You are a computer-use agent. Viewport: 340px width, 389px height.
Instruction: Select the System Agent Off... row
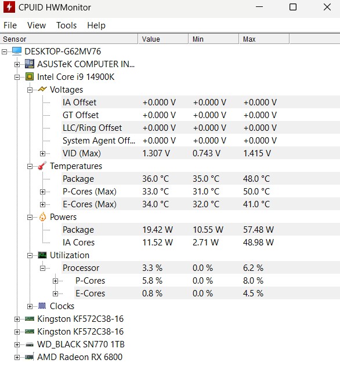click(201, 141)
